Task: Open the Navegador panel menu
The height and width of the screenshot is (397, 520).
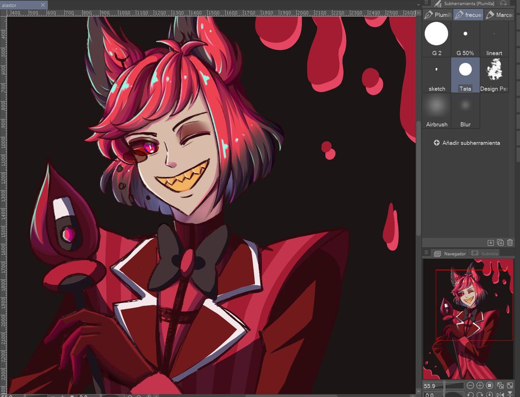Action: tap(426, 253)
